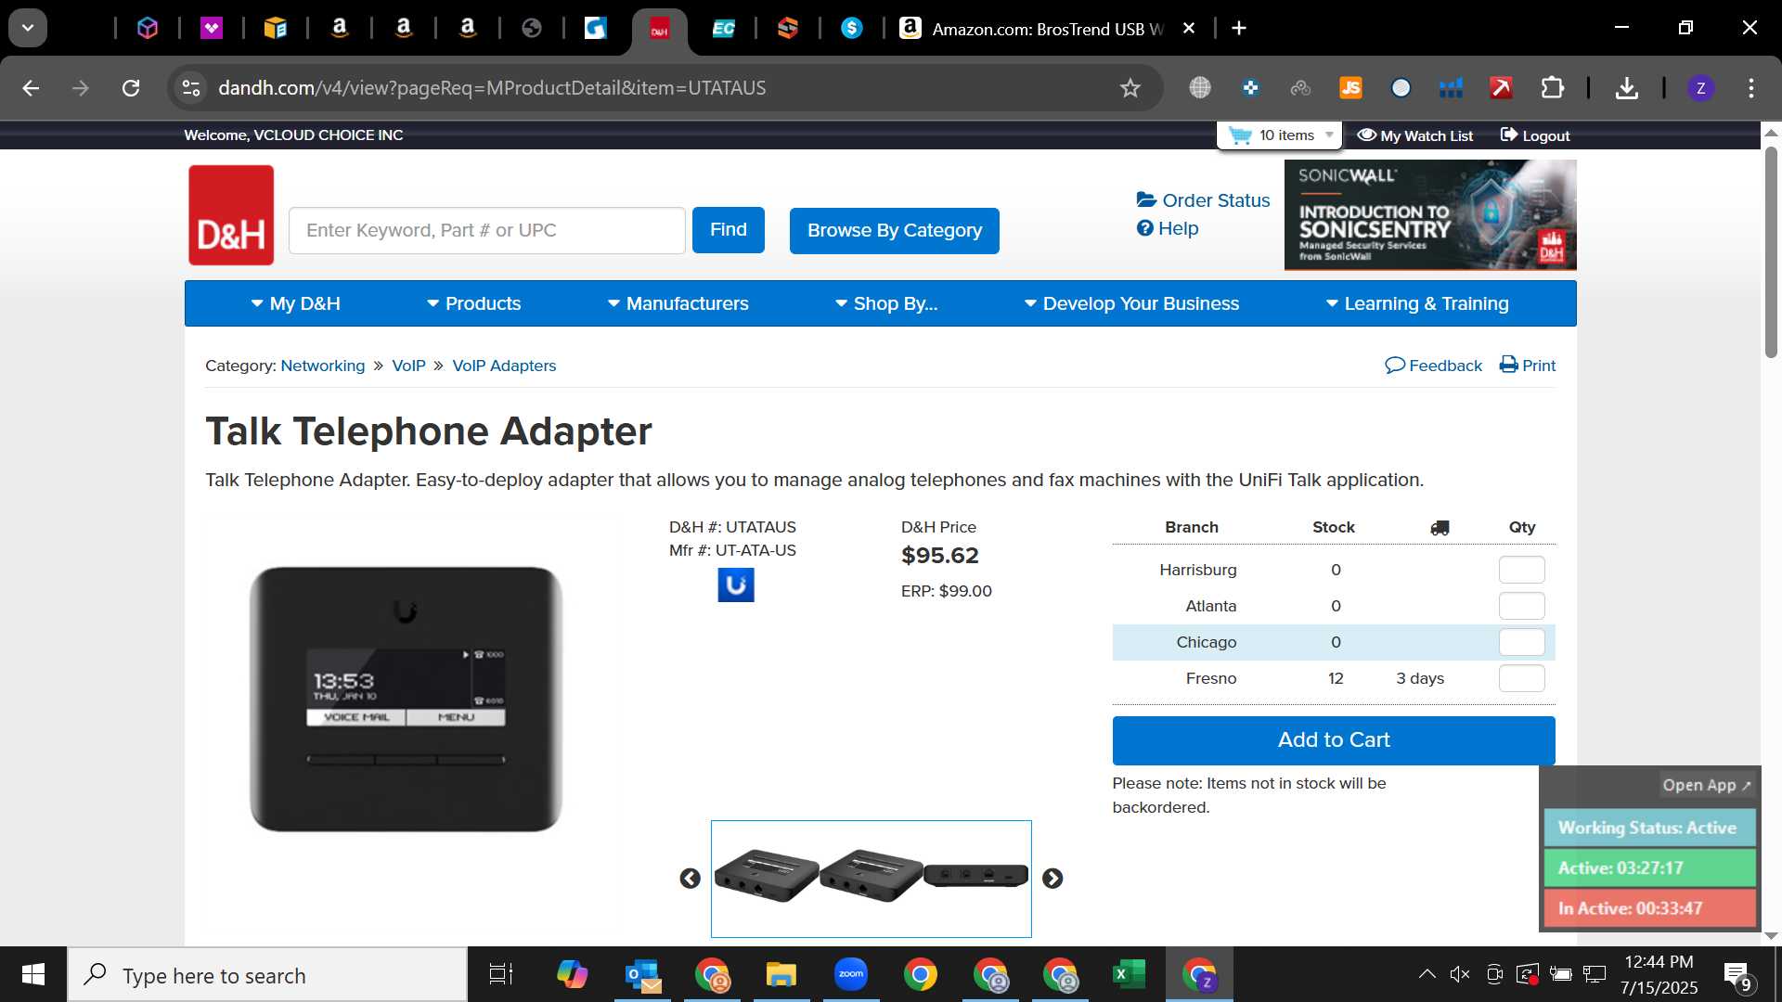This screenshot has width=1782, height=1002.
Task: Open File Explorer from taskbar
Action: tap(781, 975)
